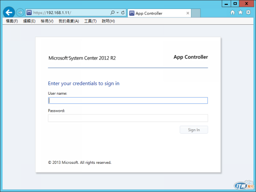Open Favorites with the star icon
This screenshot has height=192, width=256.
240,12
